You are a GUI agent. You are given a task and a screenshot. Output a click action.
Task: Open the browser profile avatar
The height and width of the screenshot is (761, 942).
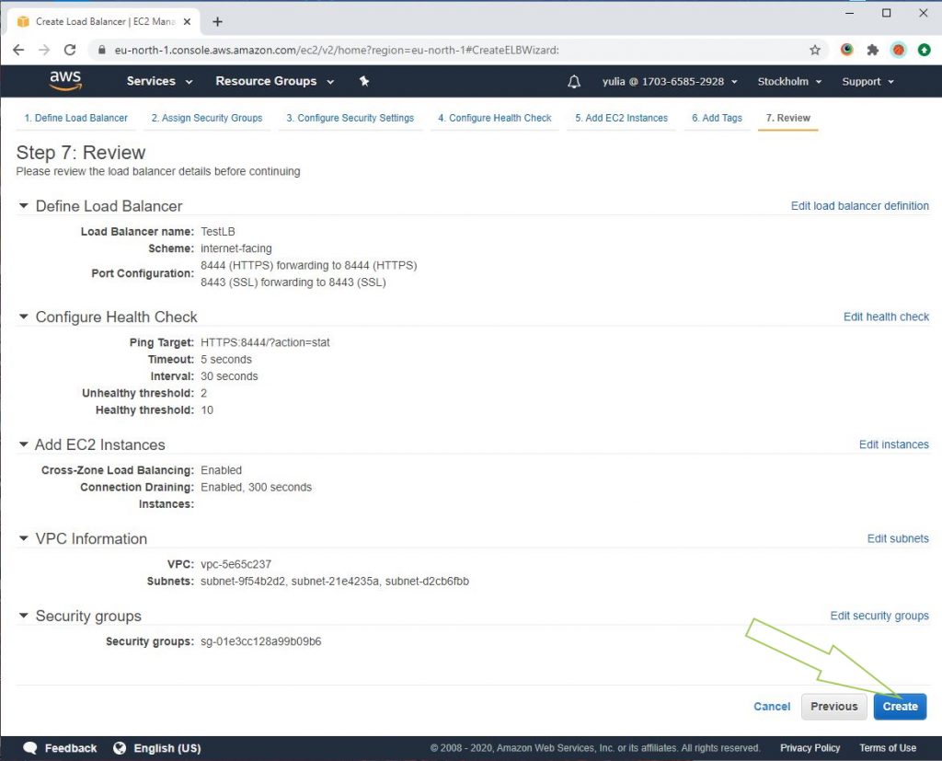pyautogui.click(x=898, y=50)
